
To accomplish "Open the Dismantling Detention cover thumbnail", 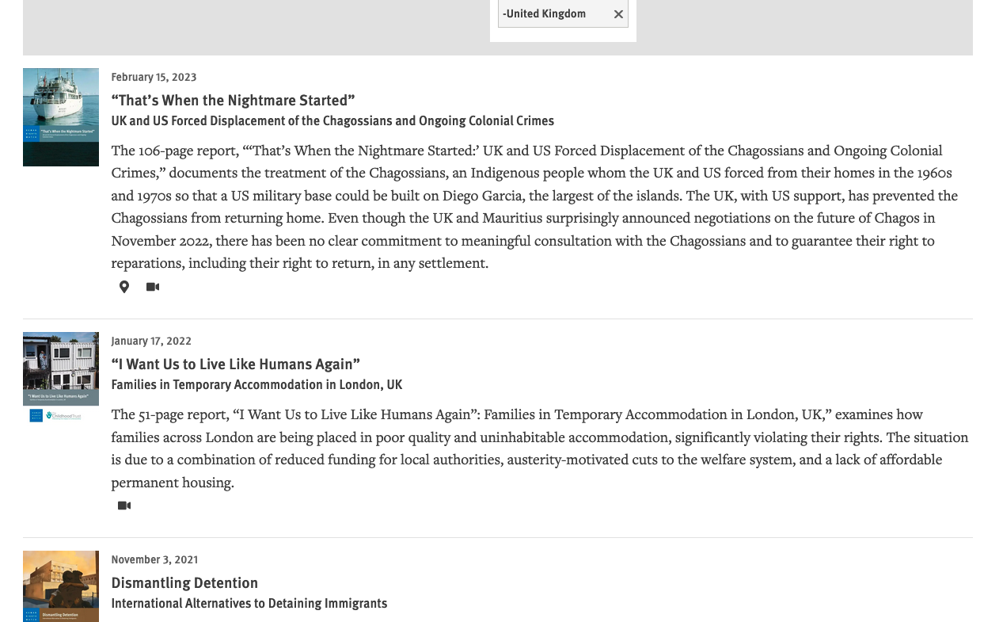I will pos(61,586).
